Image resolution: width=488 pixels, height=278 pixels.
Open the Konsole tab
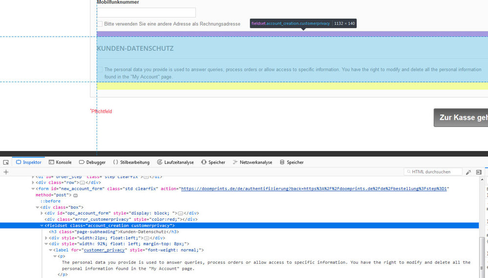pyautogui.click(x=61, y=162)
